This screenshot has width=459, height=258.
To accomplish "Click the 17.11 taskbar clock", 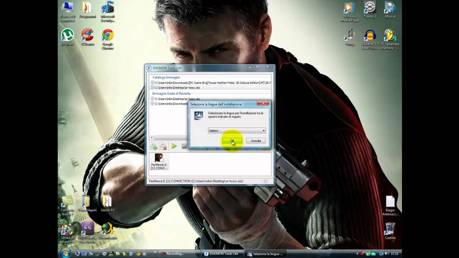I will coord(394,254).
